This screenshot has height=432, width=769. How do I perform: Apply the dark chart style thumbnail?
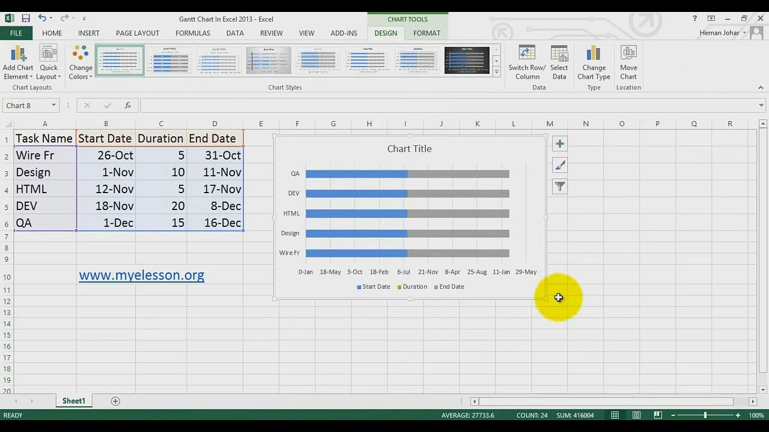pos(467,60)
